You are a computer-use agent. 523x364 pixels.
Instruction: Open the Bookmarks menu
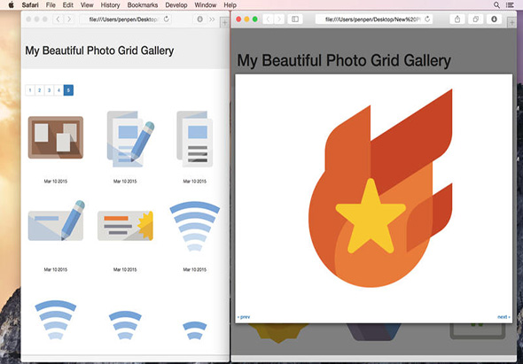143,5
